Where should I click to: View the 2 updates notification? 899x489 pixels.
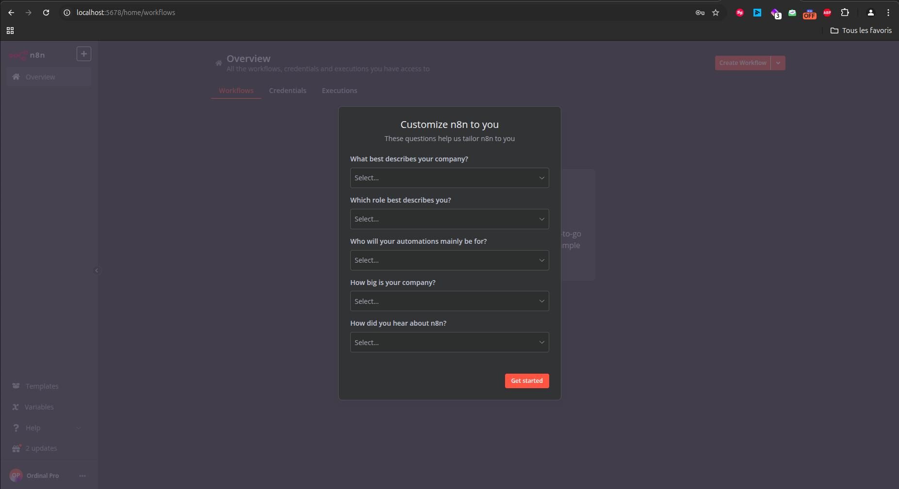click(41, 448)
